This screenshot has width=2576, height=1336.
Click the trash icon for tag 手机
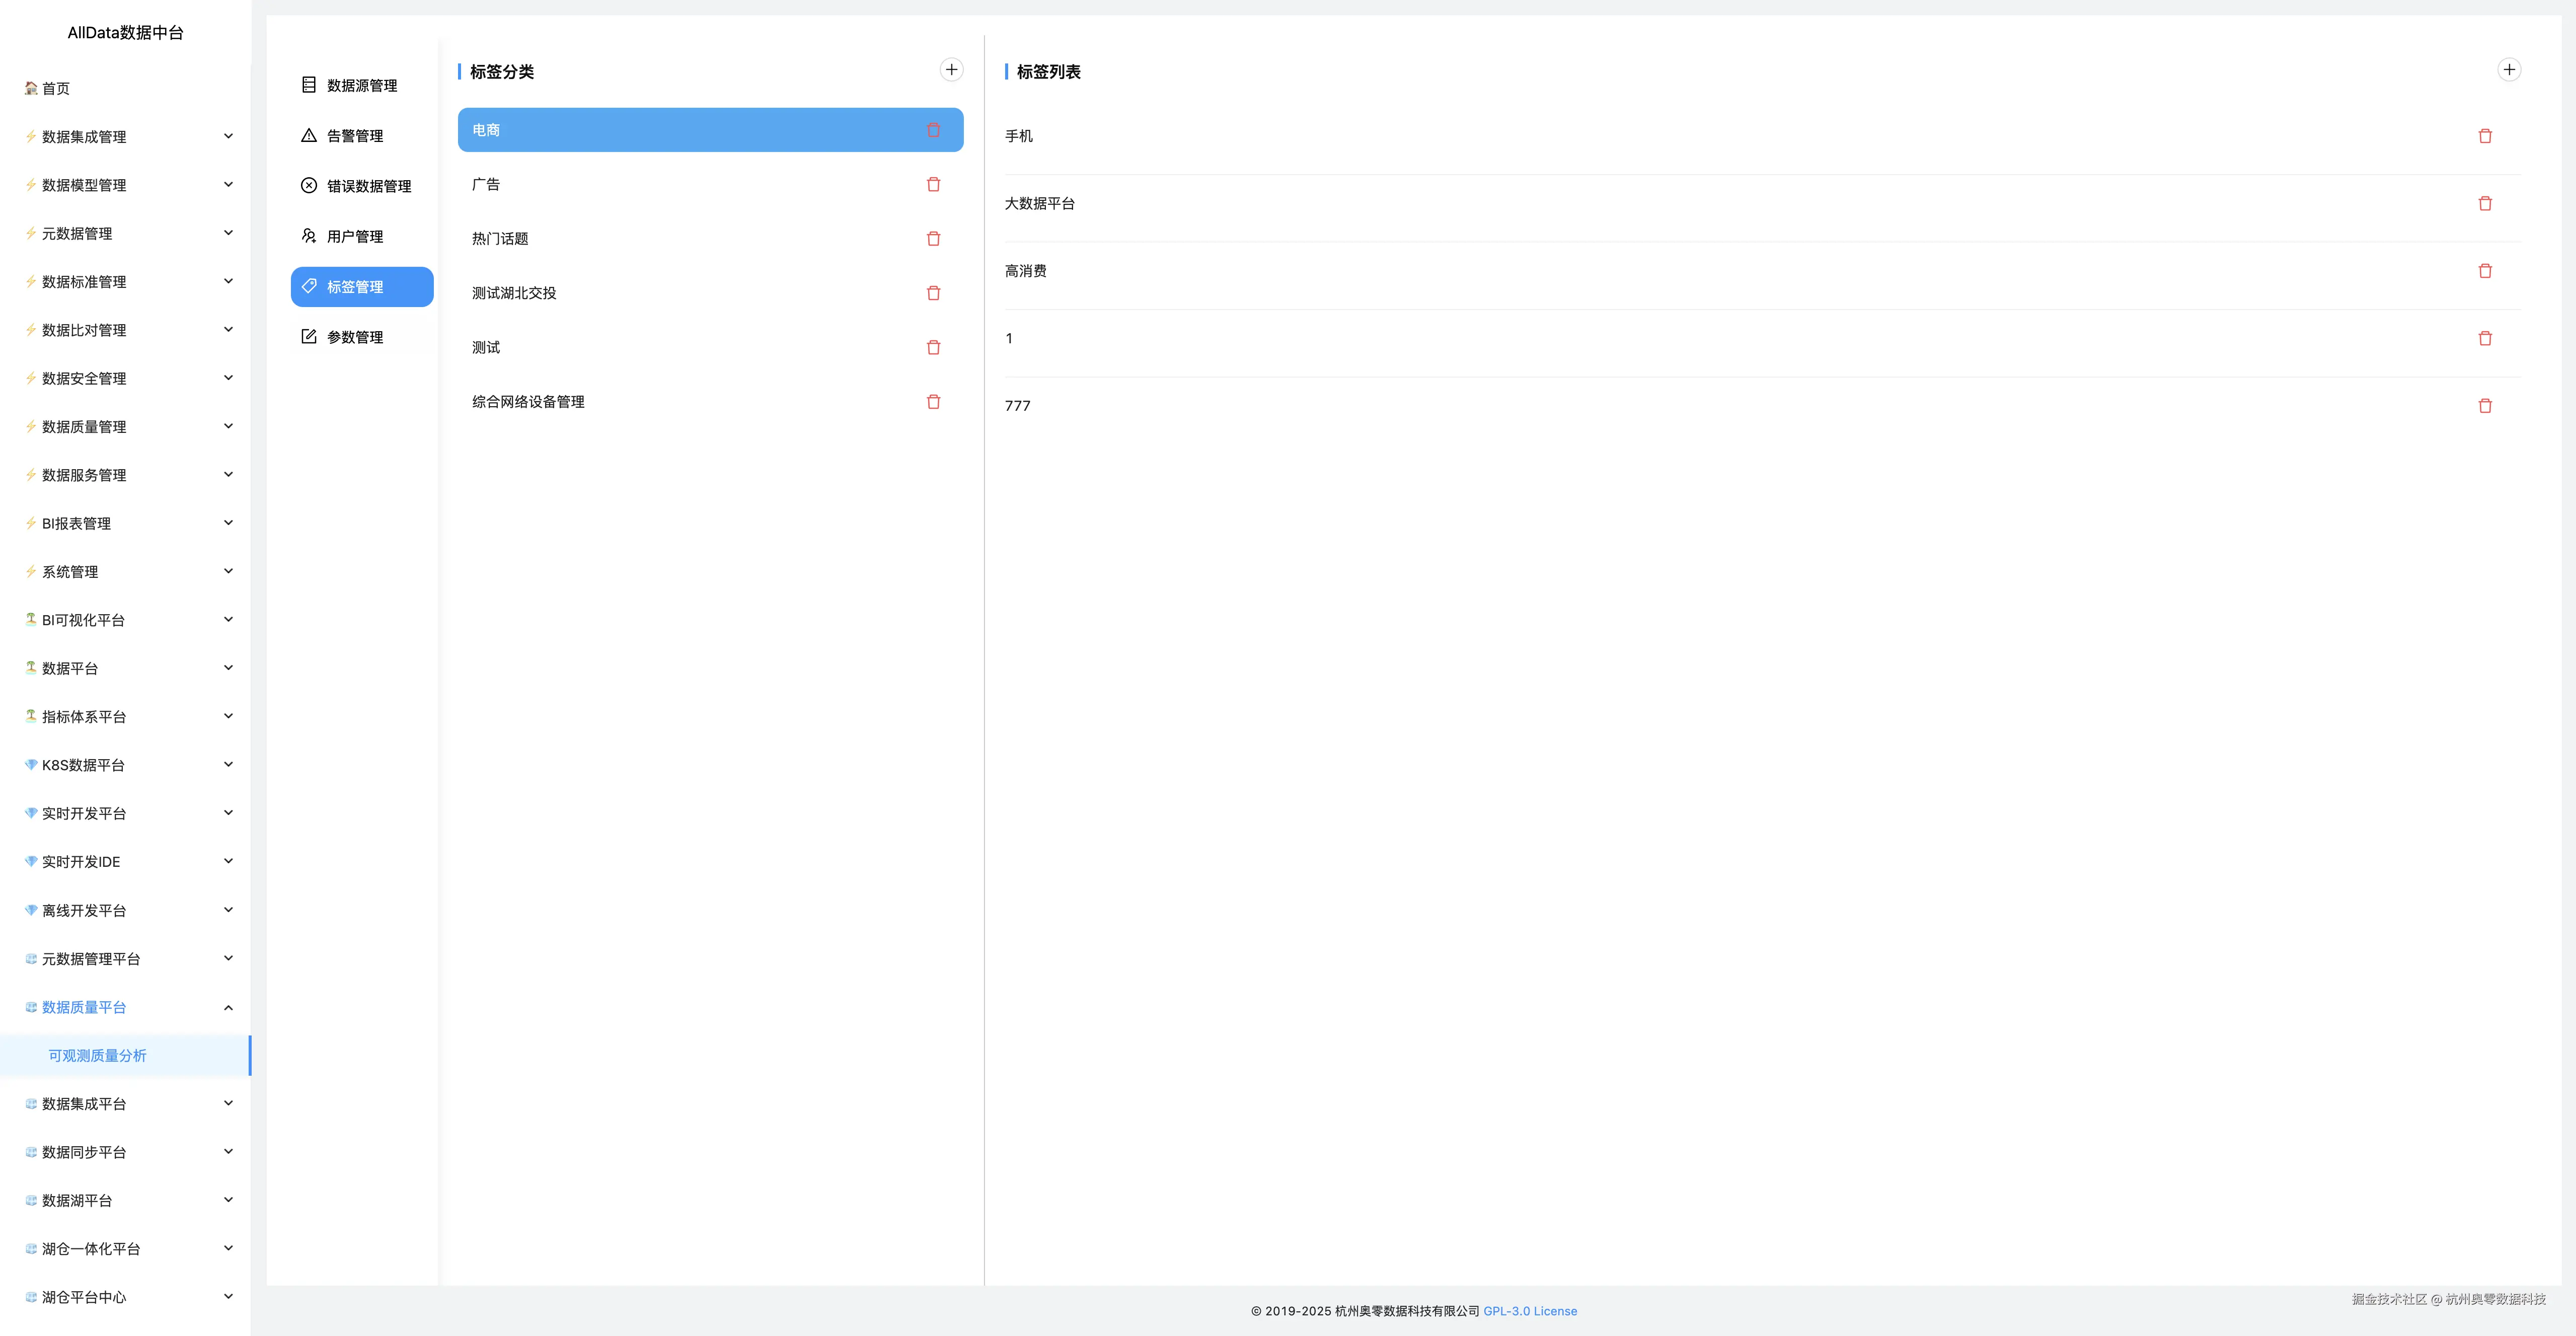[x=2484, y=136]
